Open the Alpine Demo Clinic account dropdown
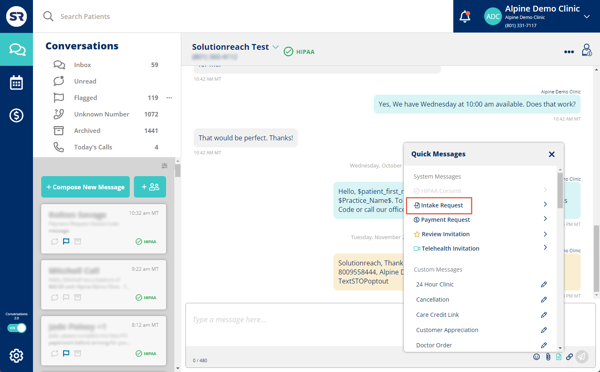Screen dimensions: 600x372 tap(586, 16)
